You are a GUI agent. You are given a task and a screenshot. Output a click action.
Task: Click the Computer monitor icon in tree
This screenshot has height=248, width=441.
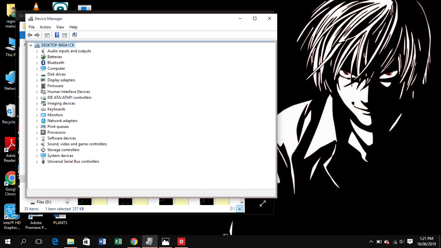43,68
